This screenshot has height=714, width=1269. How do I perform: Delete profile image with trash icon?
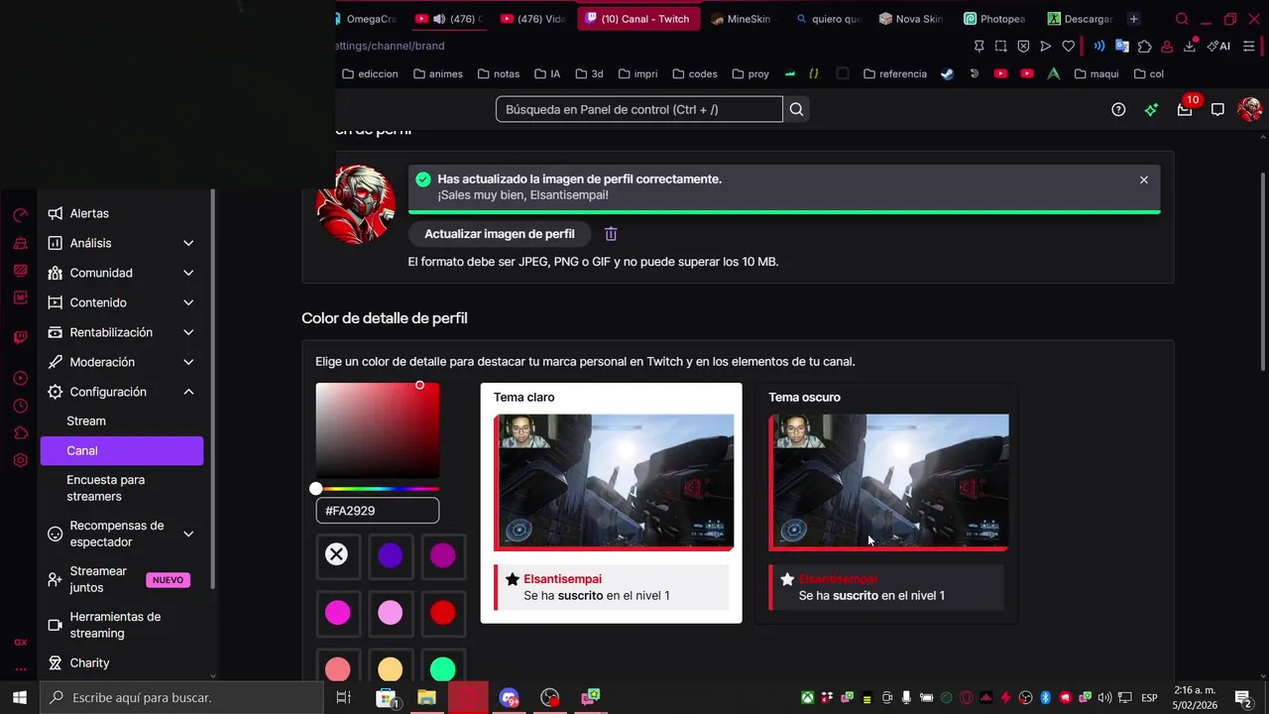pyautogui.click(x=611, y=234)
